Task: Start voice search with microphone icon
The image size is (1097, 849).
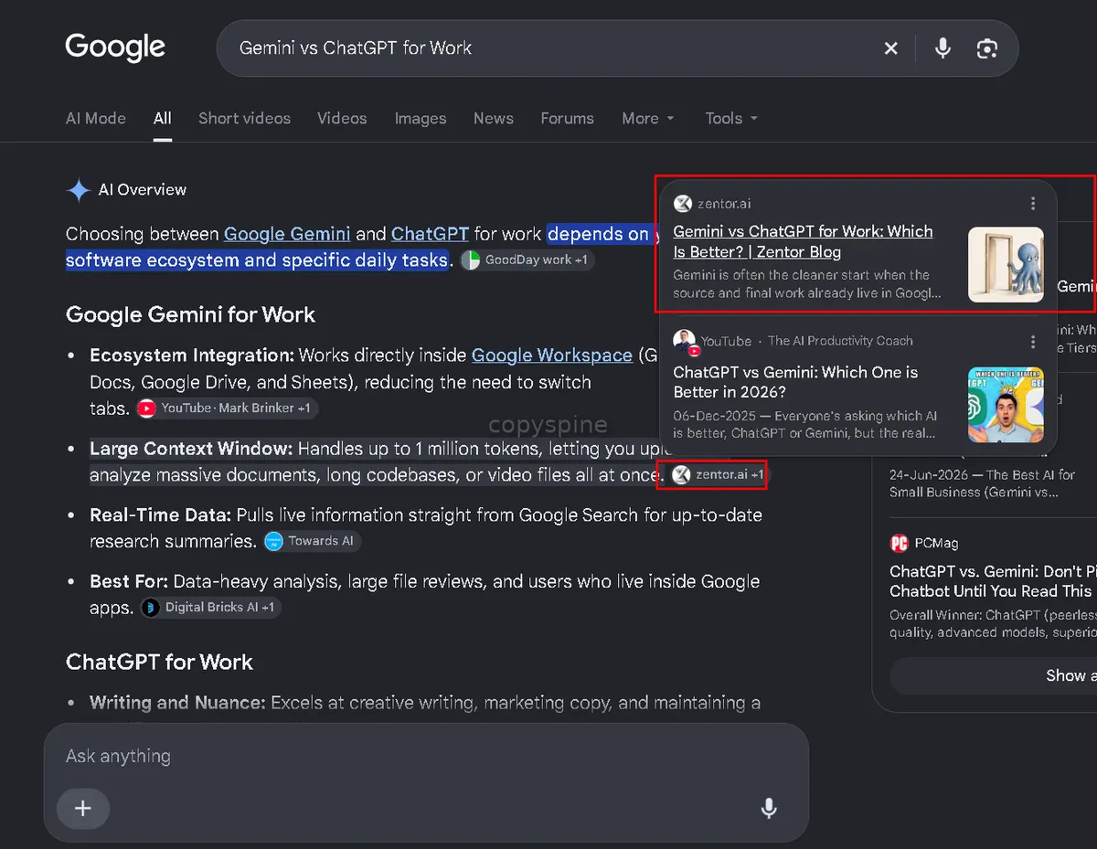Action: [943, 48]
